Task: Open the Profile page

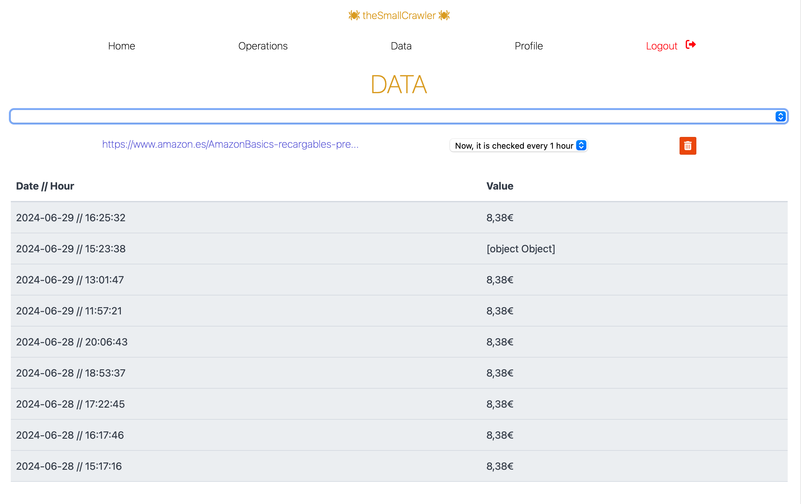Action: point(529,46)
